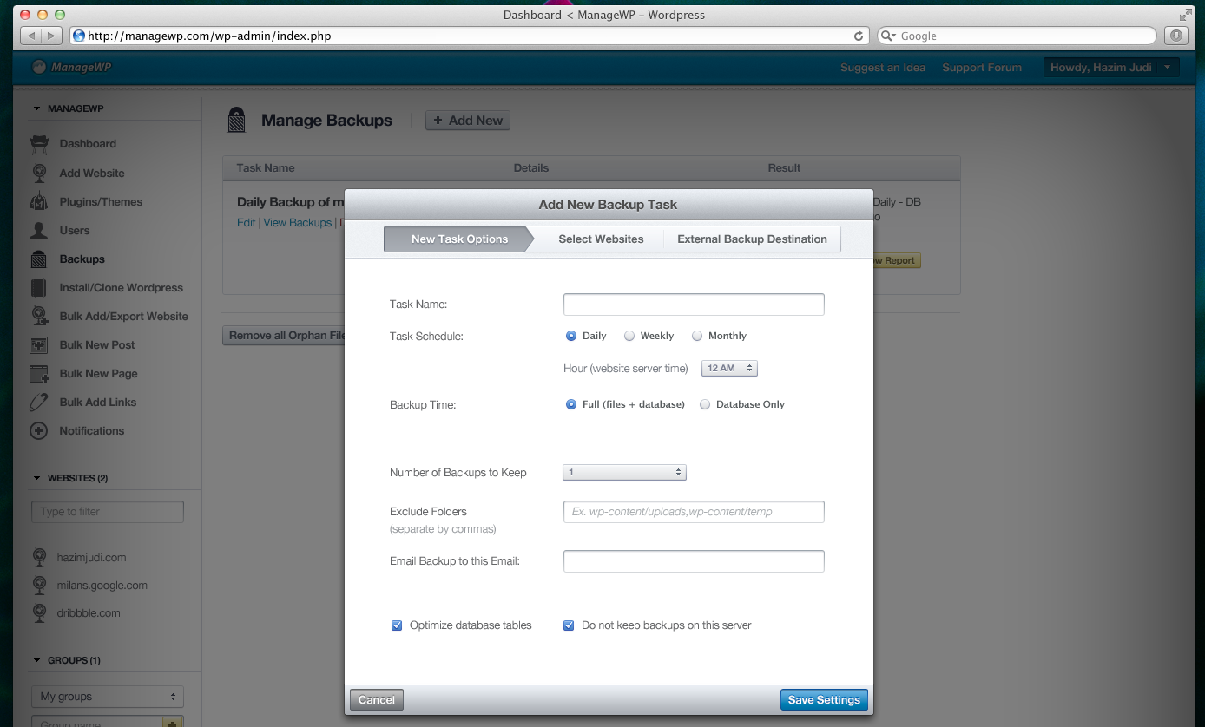Click the Bulk Add Links pencil icon
Viewport: 1205px width, 727px height.
(x=39, y=402)
